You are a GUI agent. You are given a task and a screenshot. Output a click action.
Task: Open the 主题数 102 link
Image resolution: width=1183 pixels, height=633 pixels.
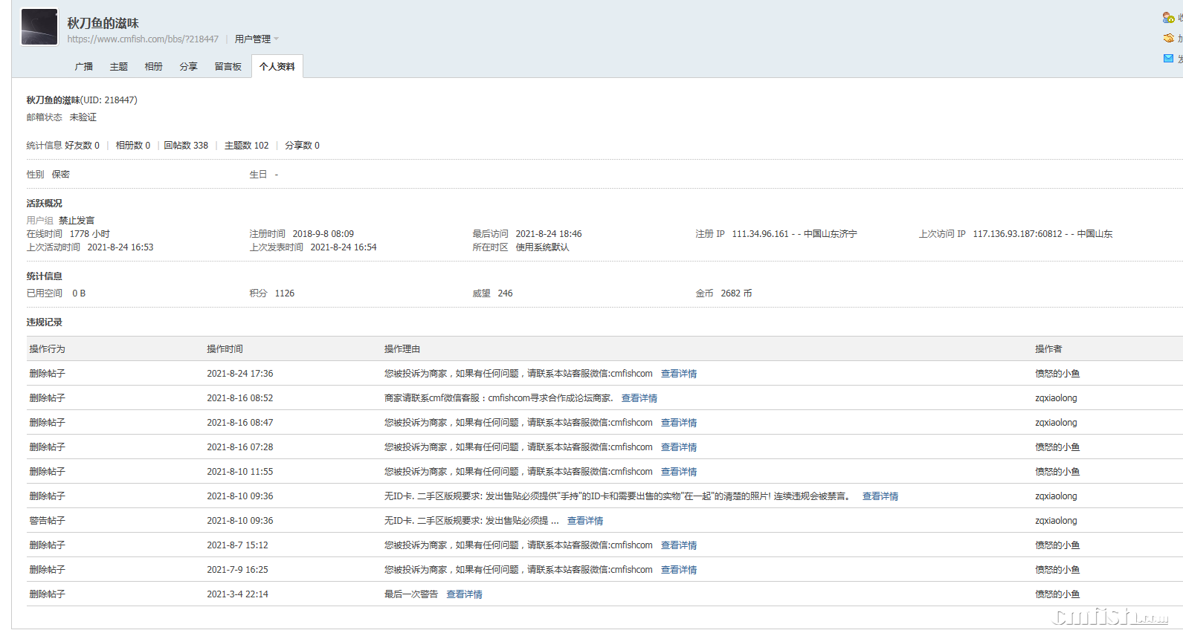click(247, 146)
